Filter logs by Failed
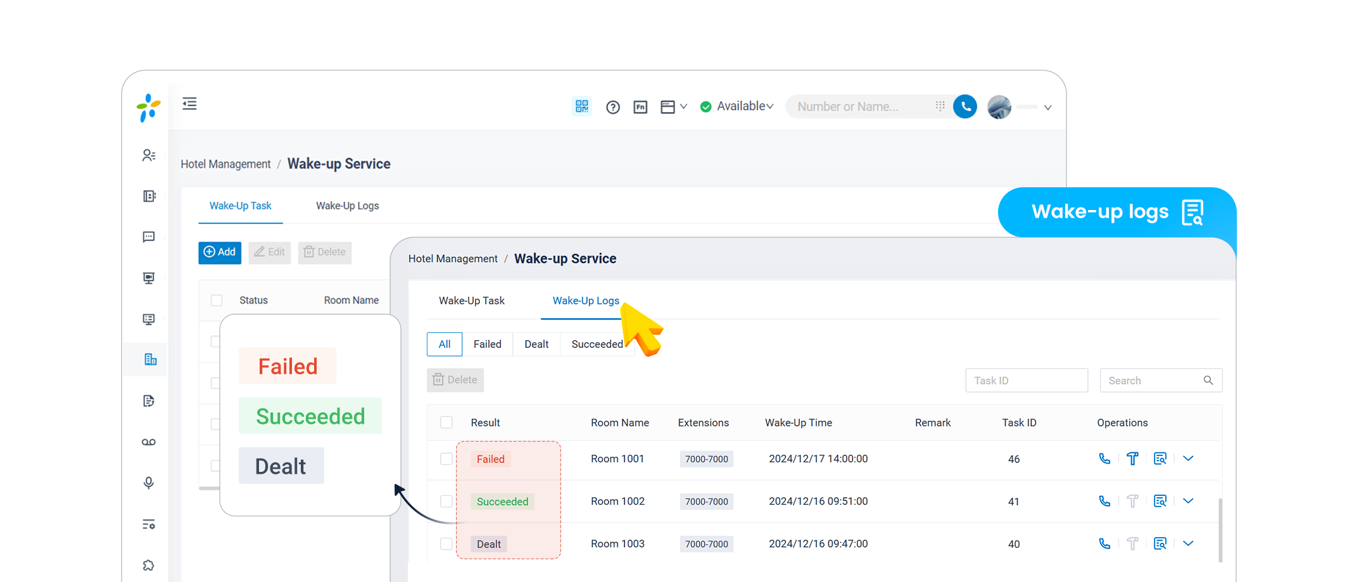The width and height of the screenshot is (1347, 582). pyautogui.click(x=487, y=344)
